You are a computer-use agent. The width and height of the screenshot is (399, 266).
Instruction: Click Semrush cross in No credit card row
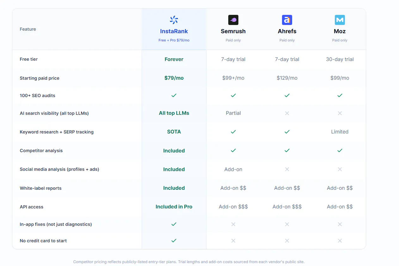tap(233, 240)
